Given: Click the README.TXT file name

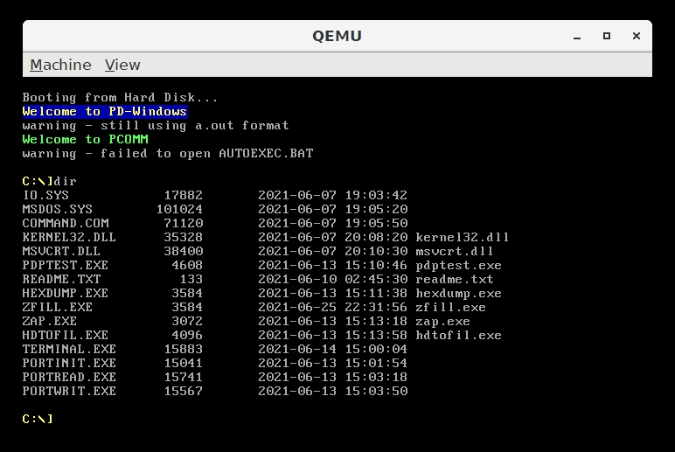Looking at the screenshot, I should coord(61,280).
